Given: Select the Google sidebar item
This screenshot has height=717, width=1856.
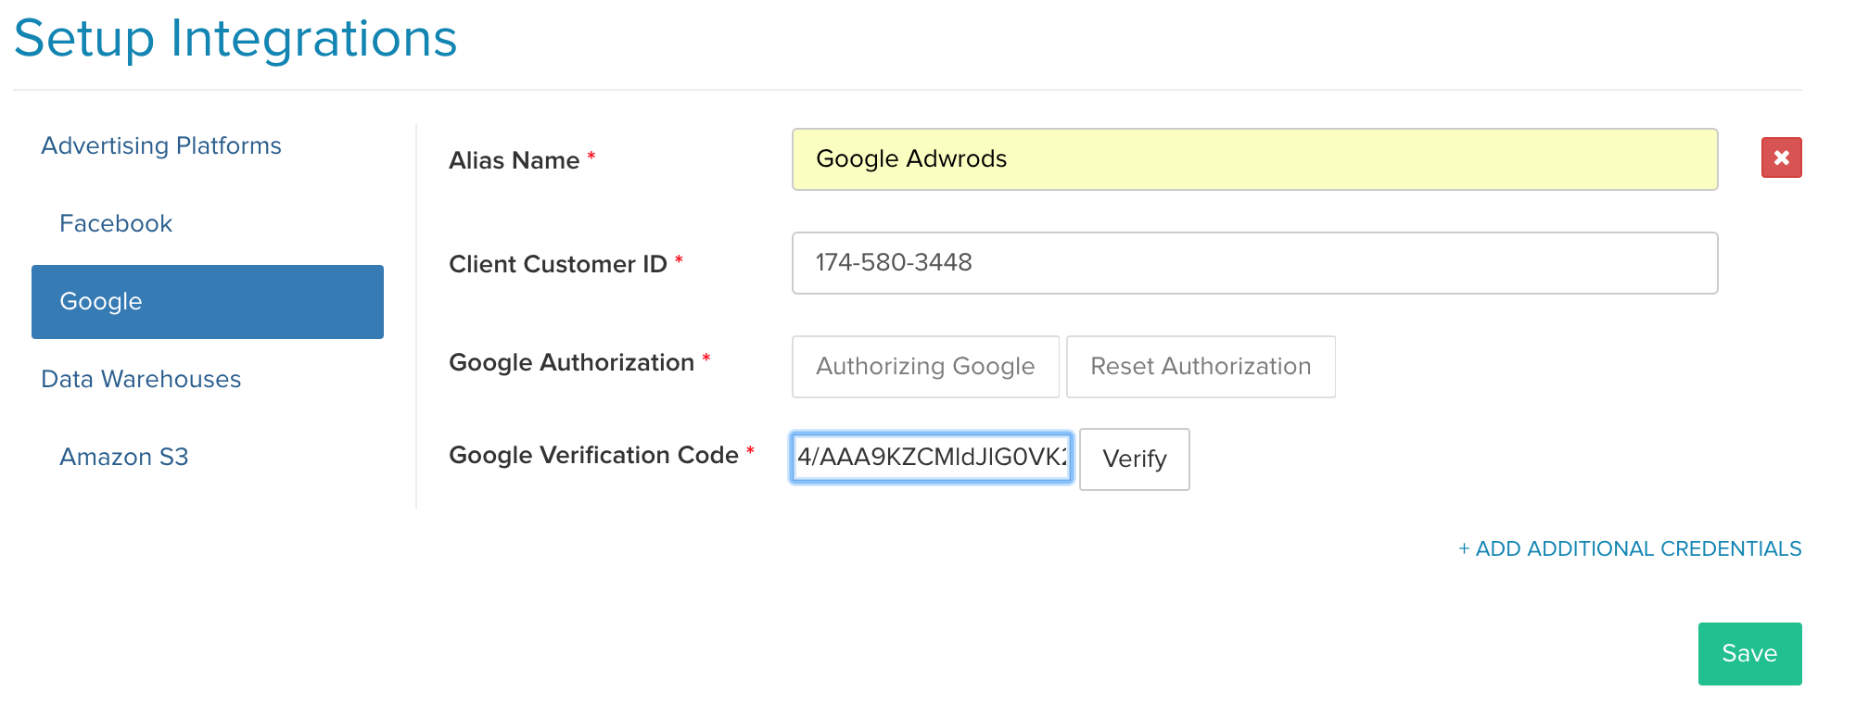Looking at the screenshot, I should [x=208, y=302].
